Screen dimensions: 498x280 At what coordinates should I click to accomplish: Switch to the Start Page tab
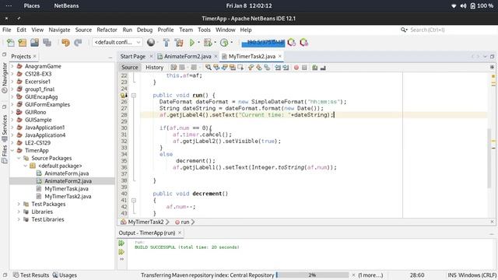pos(133,57)
